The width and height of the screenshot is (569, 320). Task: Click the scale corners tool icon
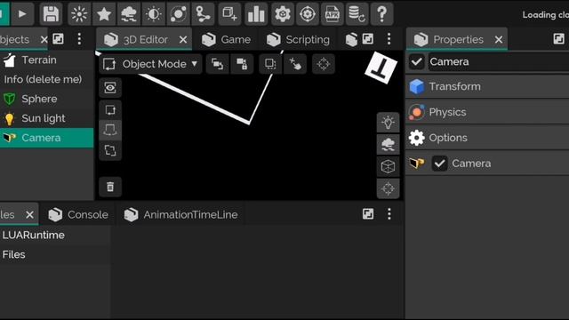[110, 150]
